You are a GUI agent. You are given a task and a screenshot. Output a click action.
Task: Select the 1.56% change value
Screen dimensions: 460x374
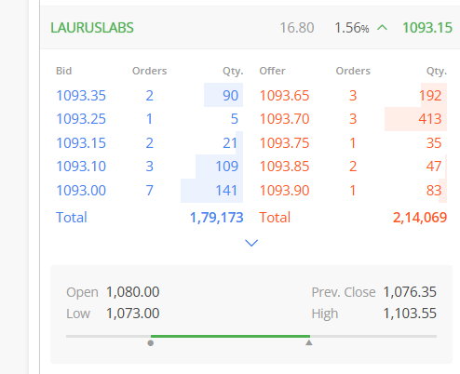(x=352, y=28)
